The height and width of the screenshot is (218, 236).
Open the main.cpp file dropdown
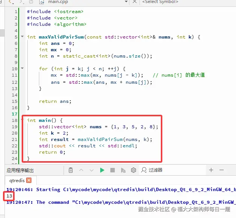[126, 1]
